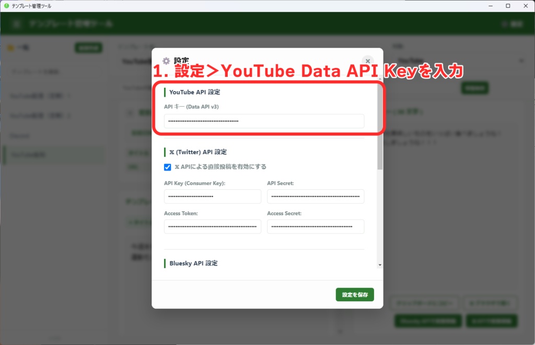Click the gear icon beside the 設定 dialog title
535x345 pixels.
tap(165, 60)
